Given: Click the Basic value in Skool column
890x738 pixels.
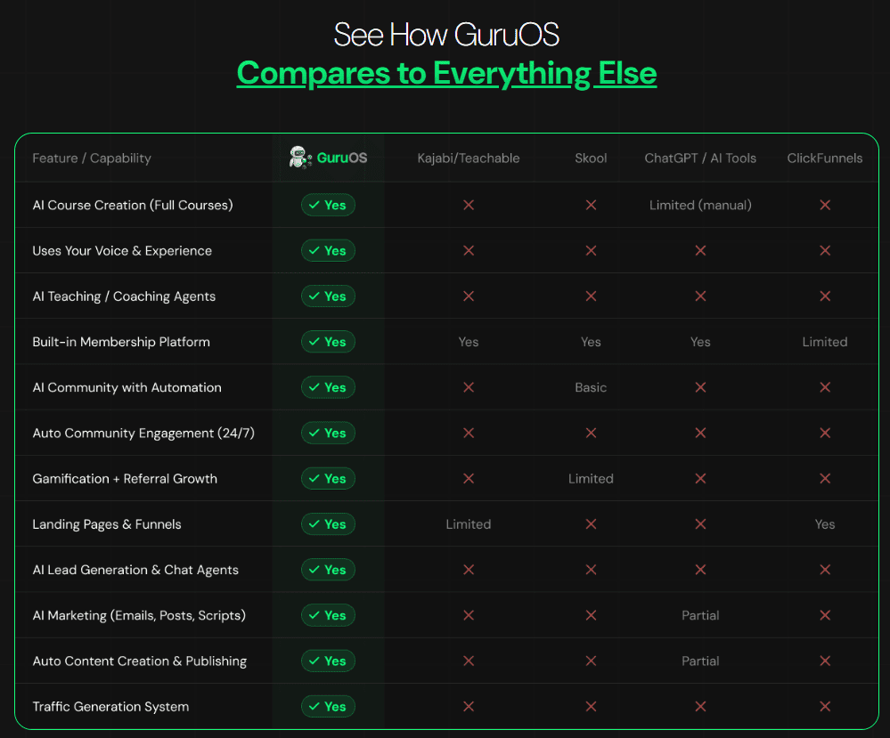Looking at the screenshot, I should coord(591,387).
